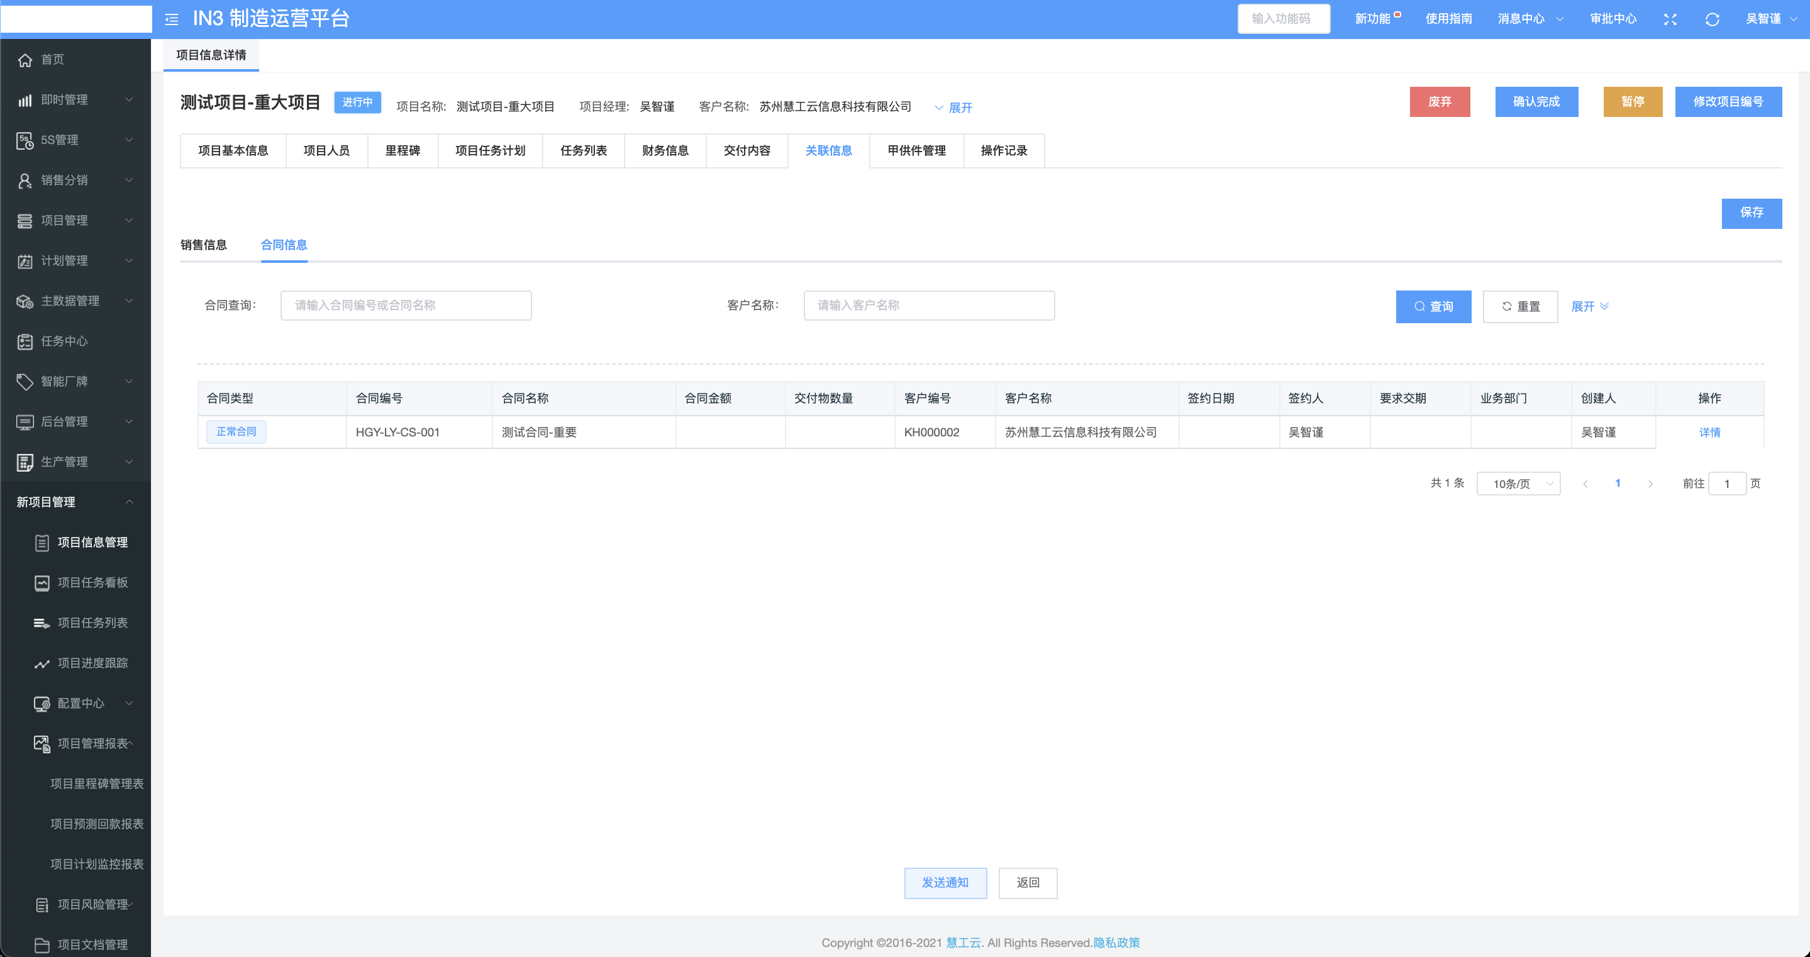Switch to the 财务信息 tab
This screenshot has height=957, width=1810.
pyautogui.click(x=665, y=150)
